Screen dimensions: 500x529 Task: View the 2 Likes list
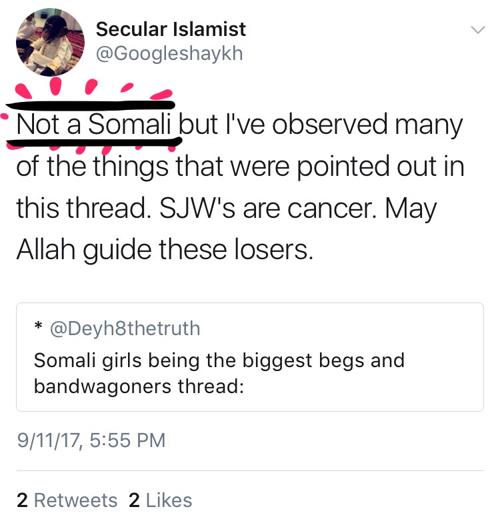click(x=160, y=500)
